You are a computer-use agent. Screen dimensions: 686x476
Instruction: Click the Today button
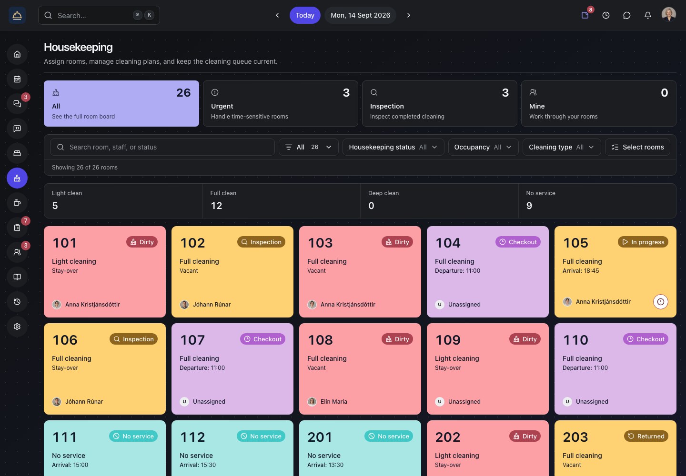305,15
